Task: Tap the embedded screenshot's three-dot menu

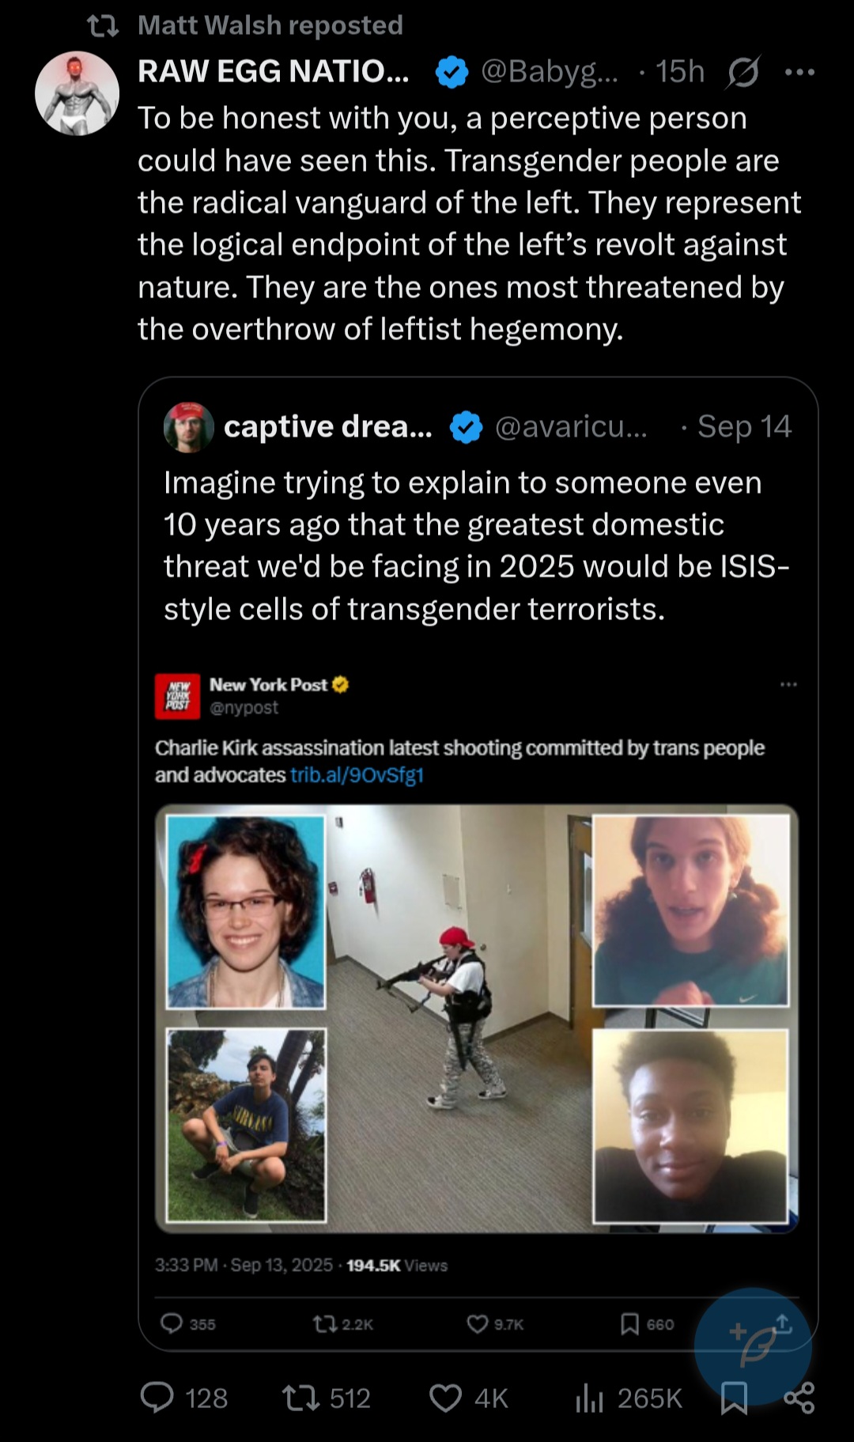Action: 788,684
